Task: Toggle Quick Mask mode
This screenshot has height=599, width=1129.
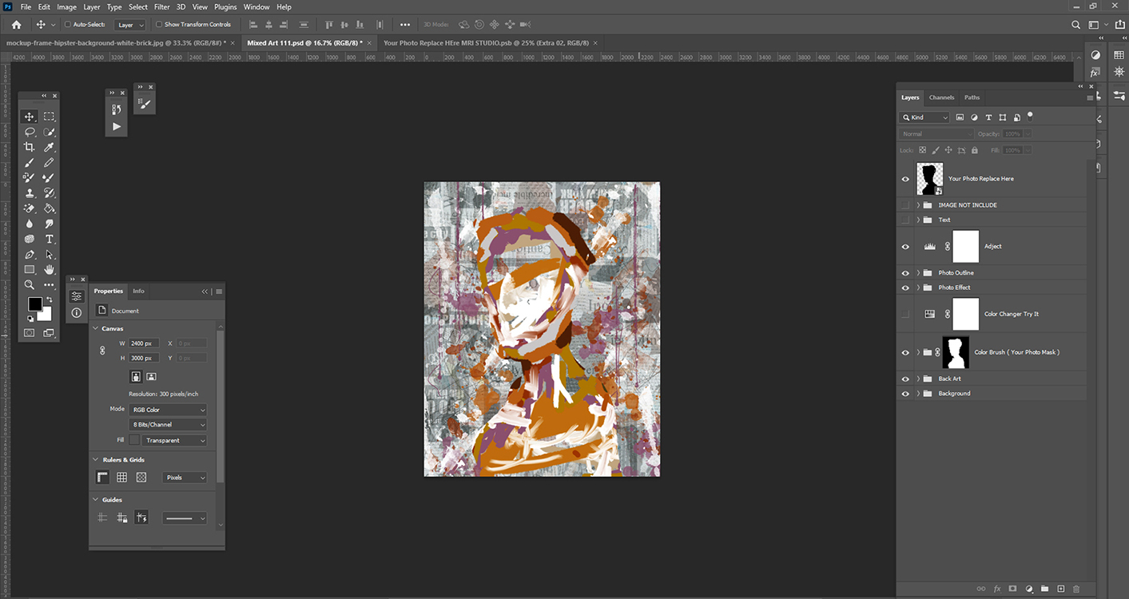Action: pos(30,332)
